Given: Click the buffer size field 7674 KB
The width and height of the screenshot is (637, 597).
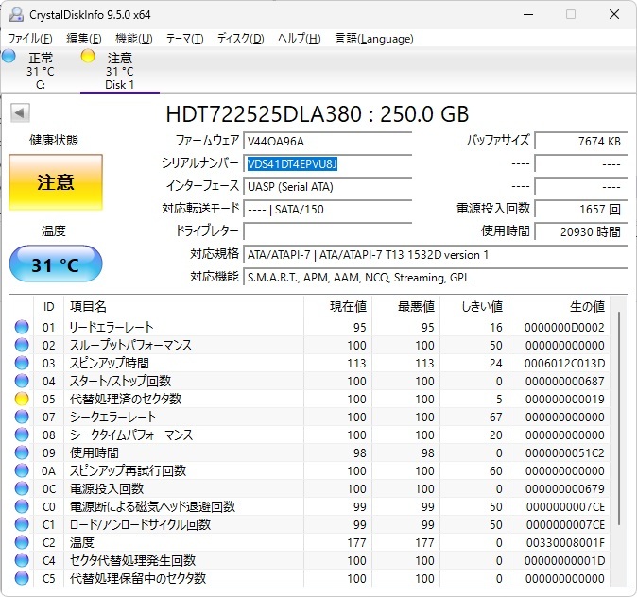Looking at the screenshot, I should pyautogui.click(x=581, y=142).
